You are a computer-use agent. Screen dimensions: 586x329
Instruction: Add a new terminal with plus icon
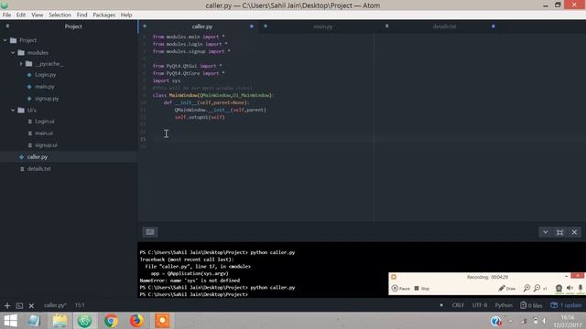click(7, 305)
